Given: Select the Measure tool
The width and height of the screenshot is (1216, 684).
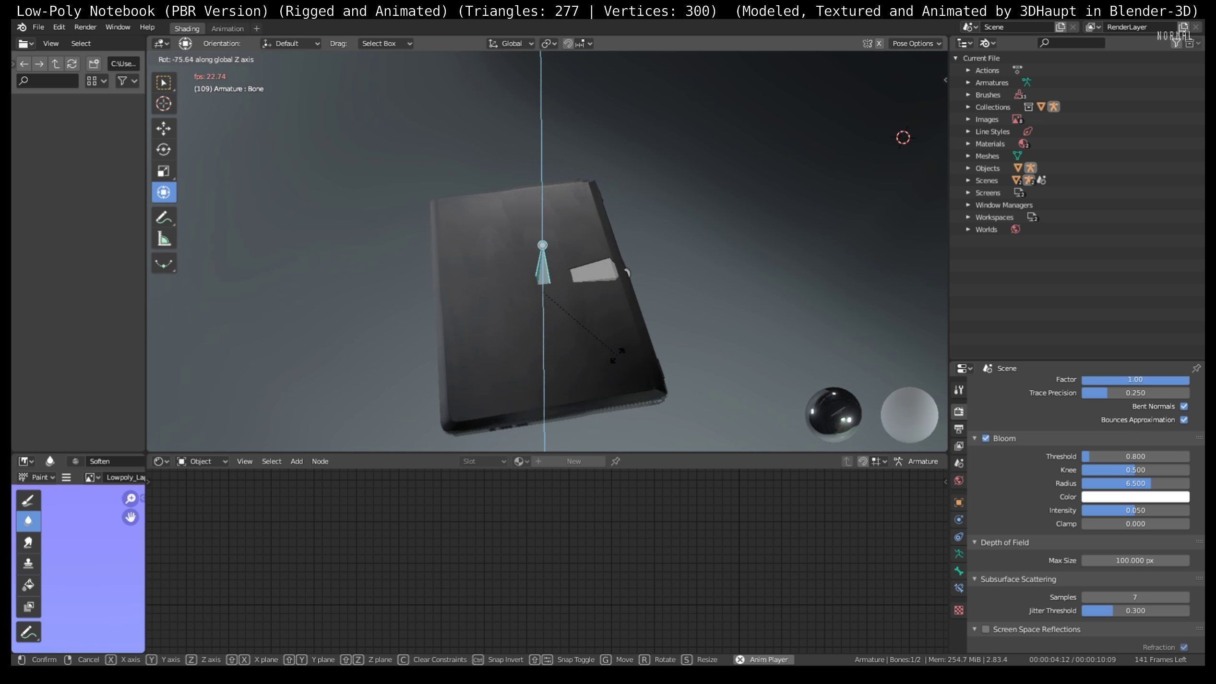Looking at the screenshot, I should [163, 239].
